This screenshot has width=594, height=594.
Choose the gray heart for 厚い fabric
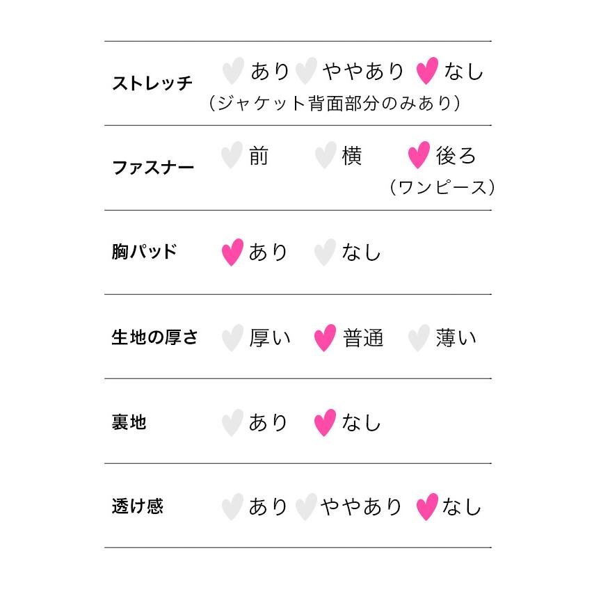[232, 338]
